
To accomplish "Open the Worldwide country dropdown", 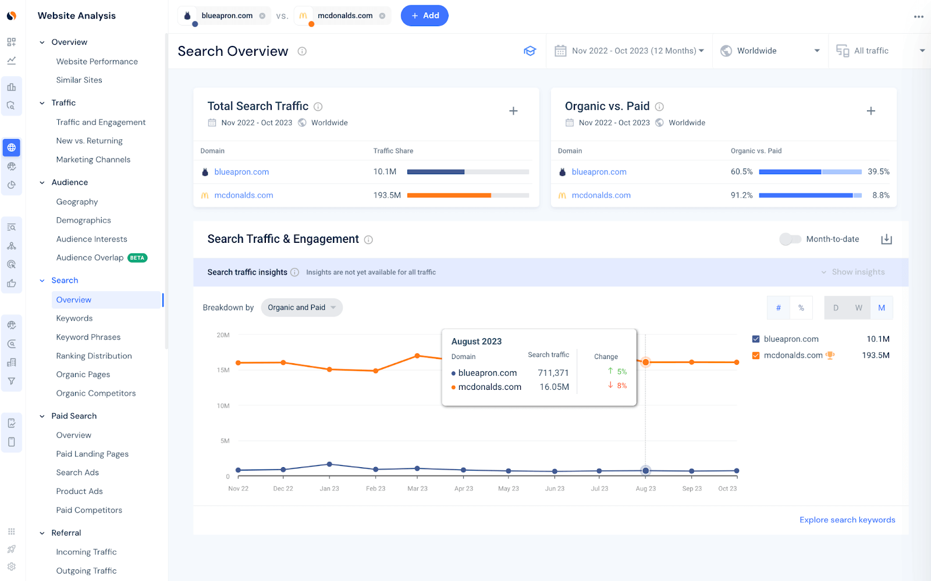I will 770,51.
